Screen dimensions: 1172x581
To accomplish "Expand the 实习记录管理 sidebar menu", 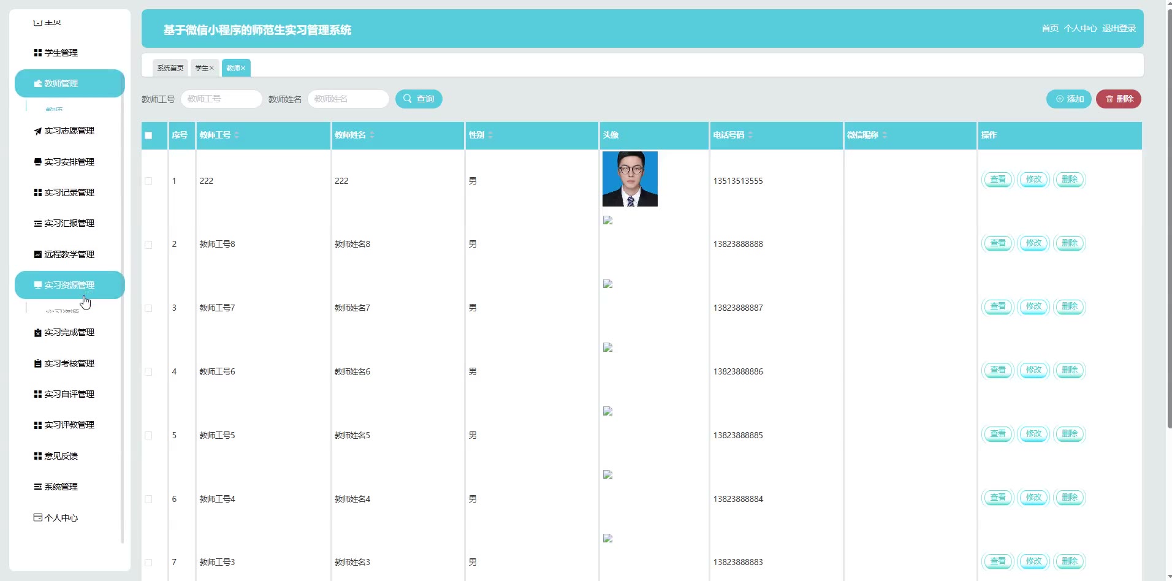I will [69, 192].
